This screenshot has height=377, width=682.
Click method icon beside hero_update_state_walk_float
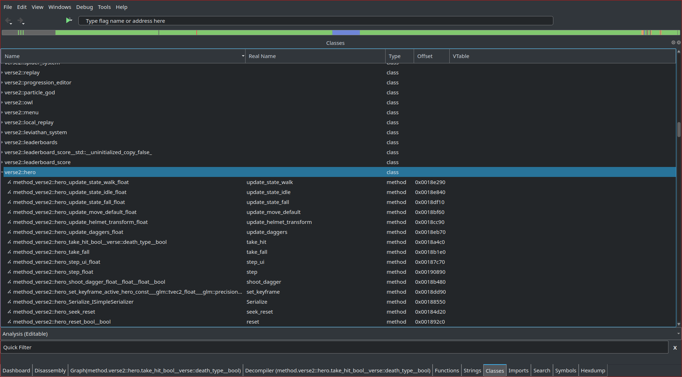pos(9,182)
